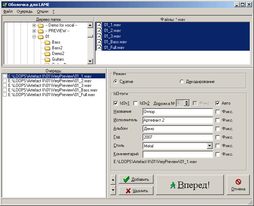
Task: Check Фикс. next to the Альбом field
Action: tap(218, 129)
